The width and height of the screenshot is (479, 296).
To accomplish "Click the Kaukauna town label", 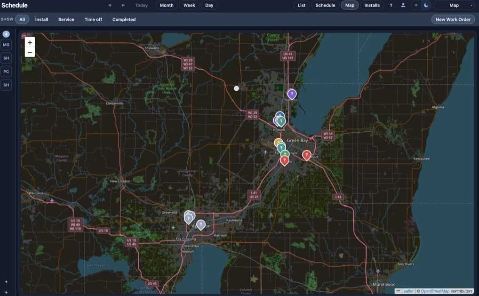I will tap(234, 220).
